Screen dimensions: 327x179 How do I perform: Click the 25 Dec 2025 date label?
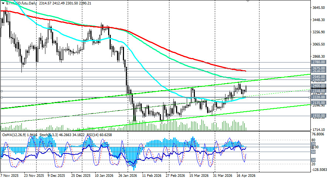pyautogui.click(x=81, y=175)
